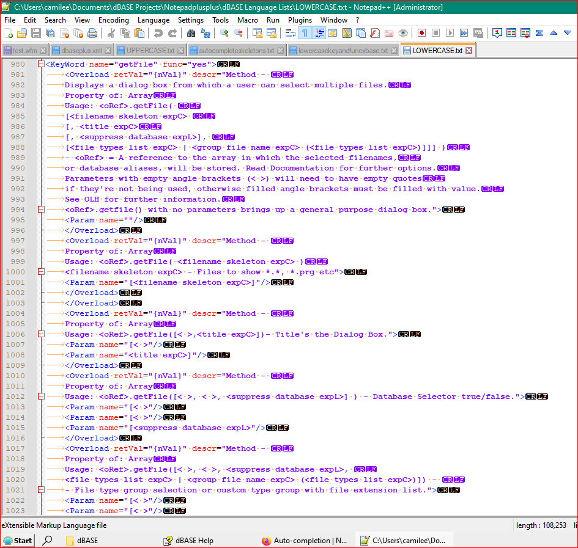
Task: Open dBASE Help from the taskbar
Action: click(188, 540)
